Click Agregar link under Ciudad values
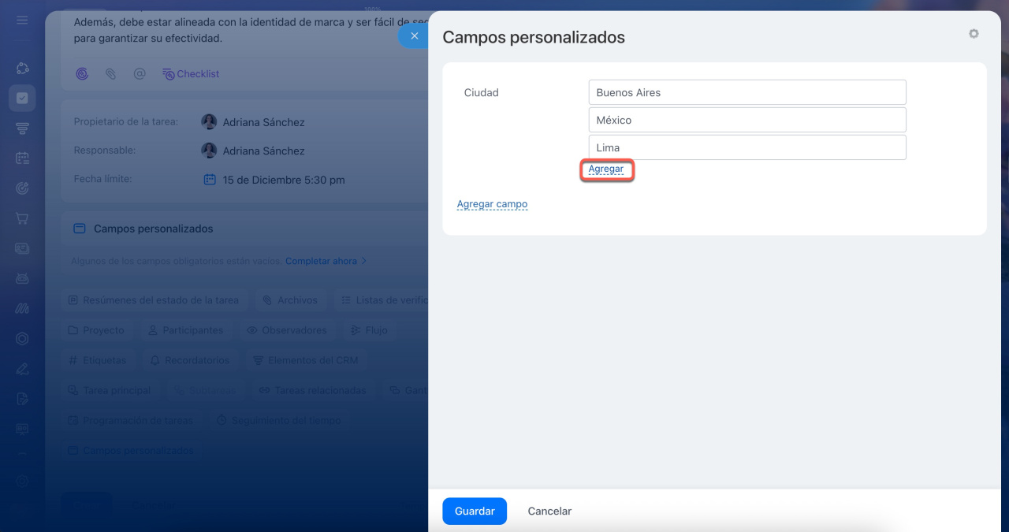This screenshot has height=532, width=1009. [605, 169]
